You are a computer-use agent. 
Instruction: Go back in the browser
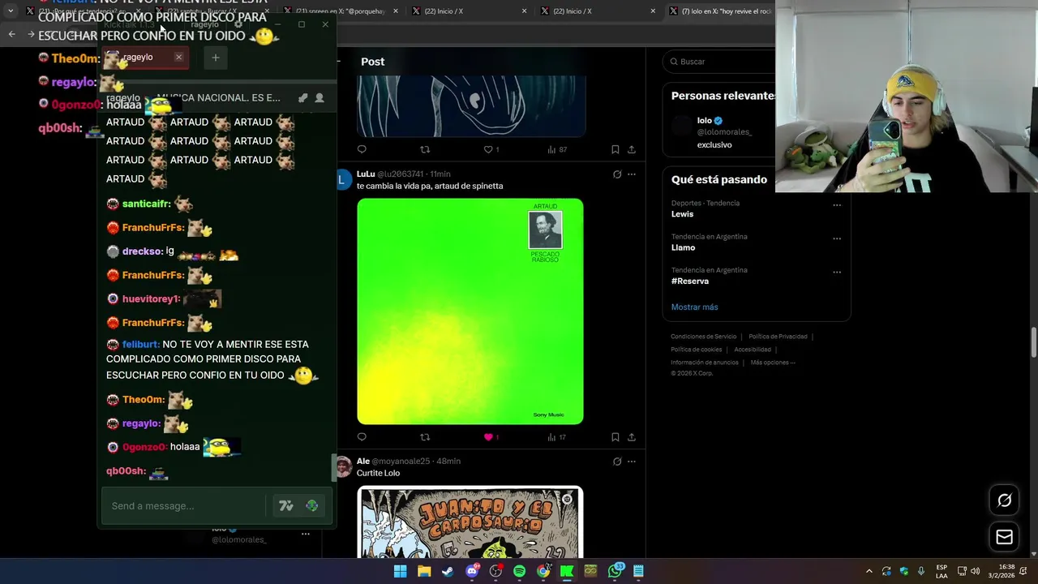pos(11,34)
